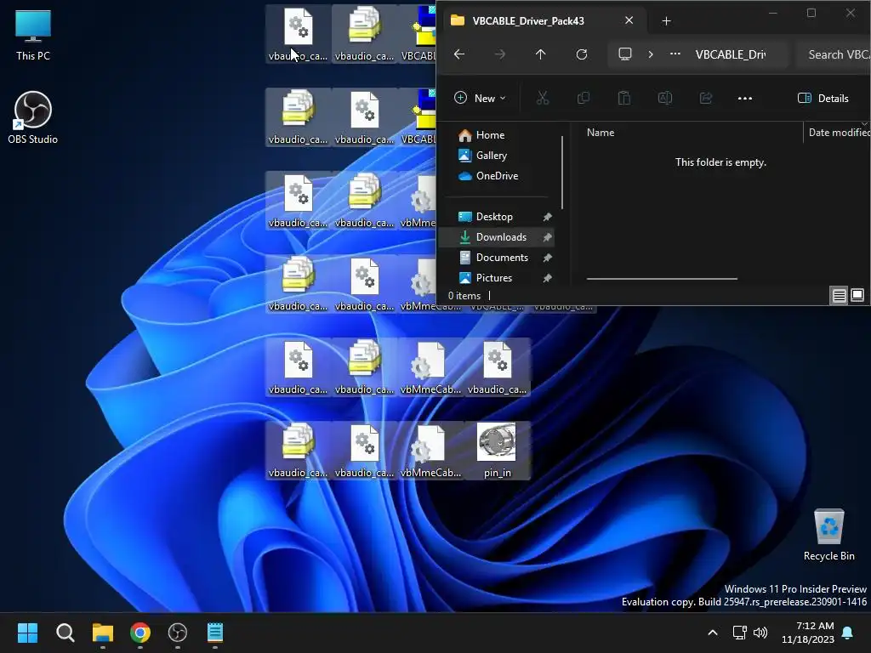
Task: Refresh the File Explorer folder view
Action: coord(582,54)
